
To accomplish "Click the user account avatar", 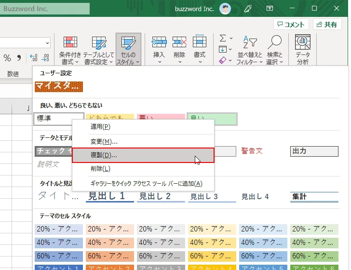I will pyautogui.click(x=225, y=9).
